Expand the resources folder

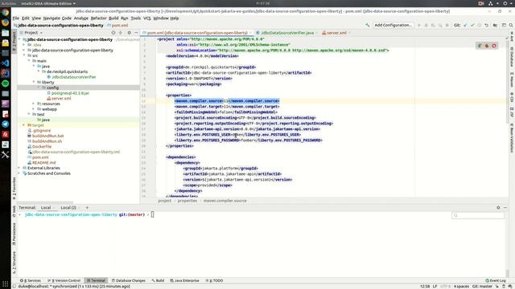click(x=34, y=104)
